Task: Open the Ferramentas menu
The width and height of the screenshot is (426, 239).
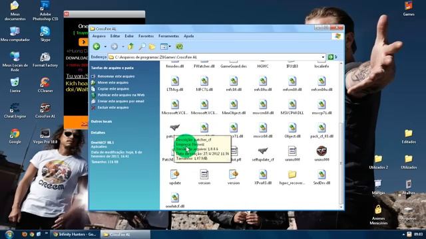Action: click(168, 36)
